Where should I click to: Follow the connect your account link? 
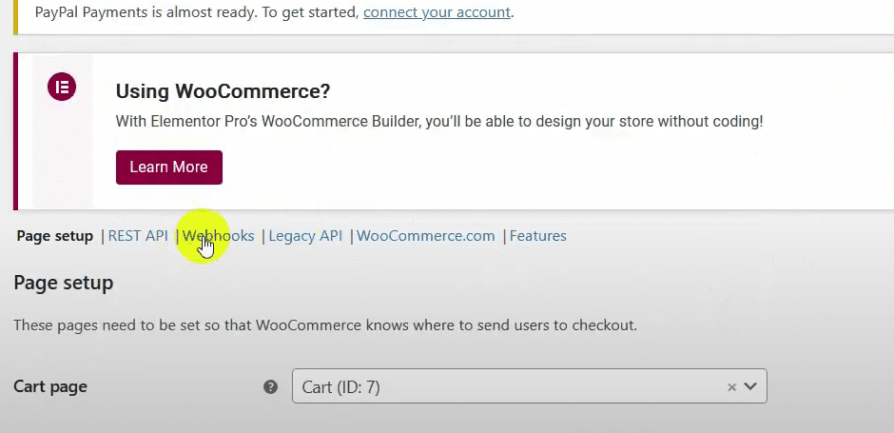click(x=437, y=13)
